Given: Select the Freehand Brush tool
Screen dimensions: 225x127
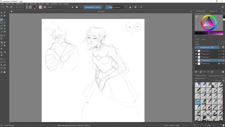Looking at the screenshot, I should click(x=2, y=20).
